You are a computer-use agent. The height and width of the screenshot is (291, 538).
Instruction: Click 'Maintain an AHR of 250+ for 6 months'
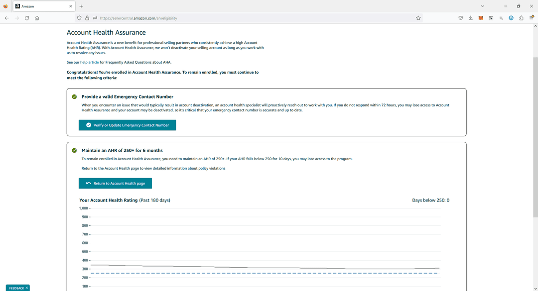pyautogui.click(x=122, y=150)
